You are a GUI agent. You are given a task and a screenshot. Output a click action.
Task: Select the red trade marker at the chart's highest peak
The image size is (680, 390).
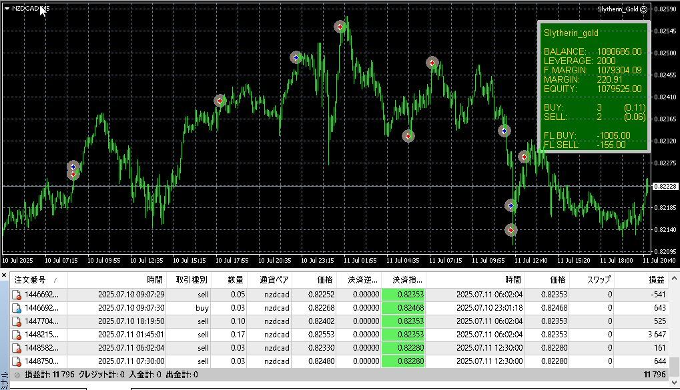pos(340,27)
